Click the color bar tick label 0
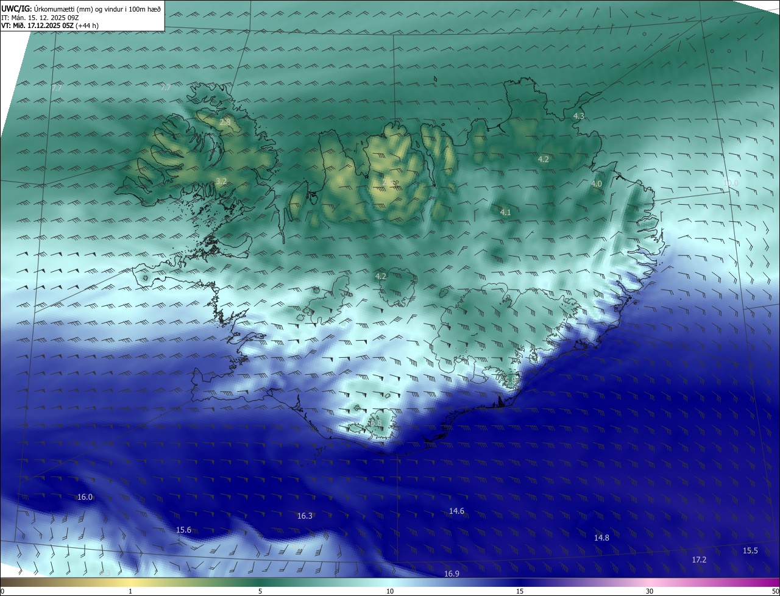The image size is (780, 596). tap(2, 592)
